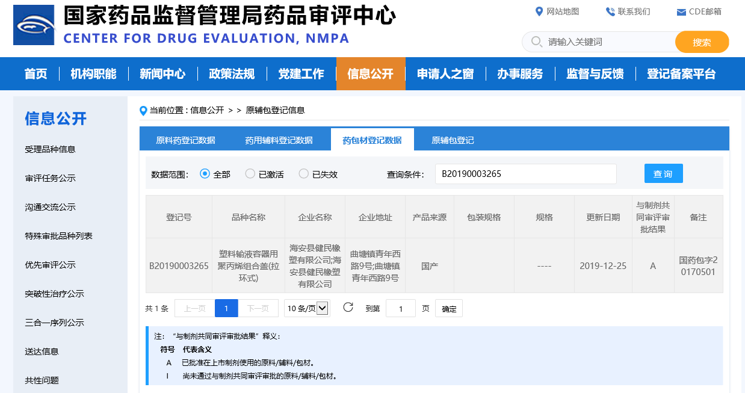This screenshot has height=393, width=745.
Task: Select the 全部 radio button
Action: [x=205, y=174]
